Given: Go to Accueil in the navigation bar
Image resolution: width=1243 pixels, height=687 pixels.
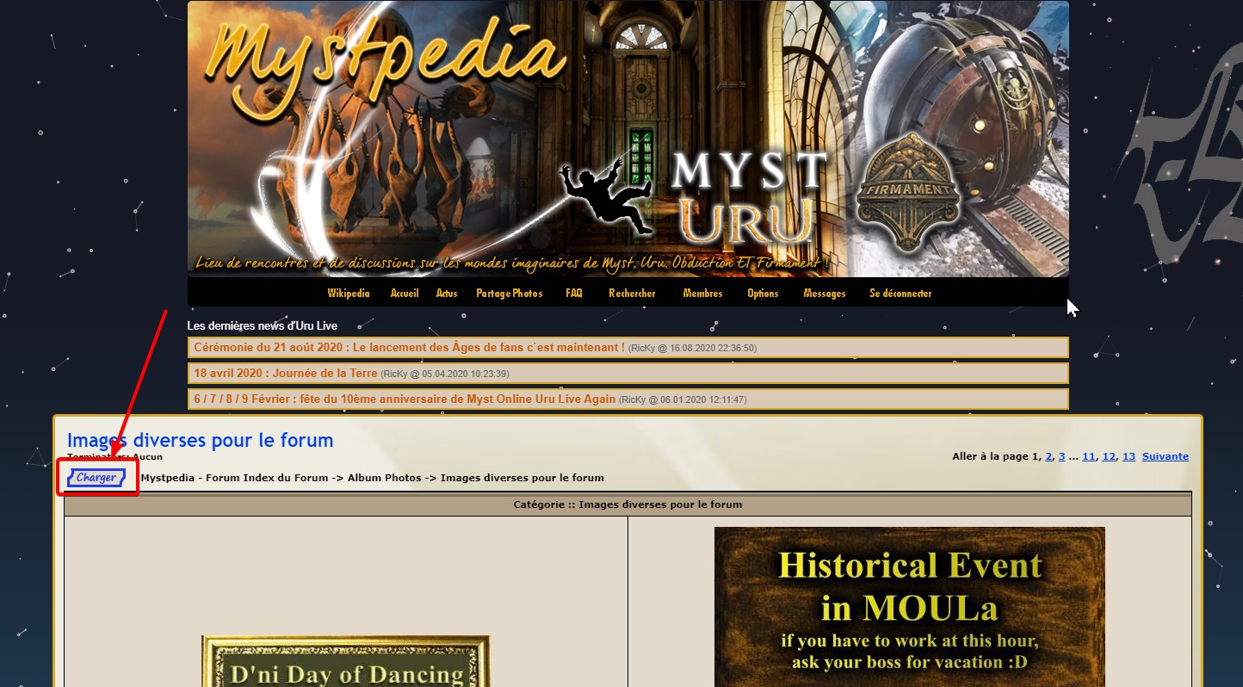Looking at the screenshot, I should pyautogui.click(x=404, y=294).
